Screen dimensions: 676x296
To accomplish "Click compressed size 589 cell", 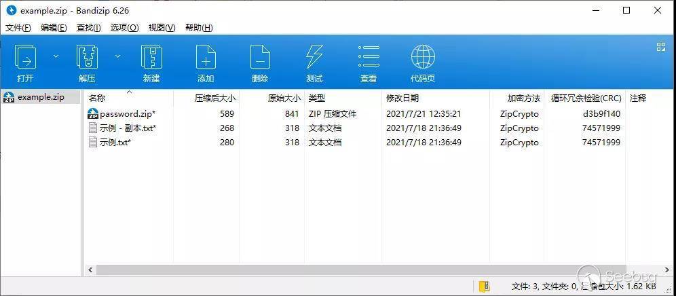I will coord(227,114).
